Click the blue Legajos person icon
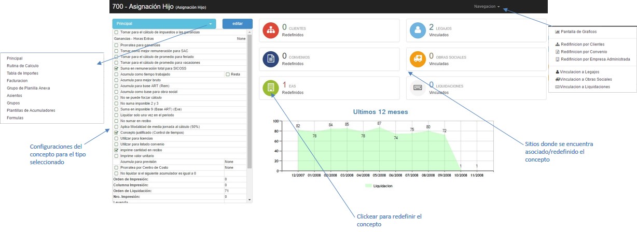 [x=418, y=30]
